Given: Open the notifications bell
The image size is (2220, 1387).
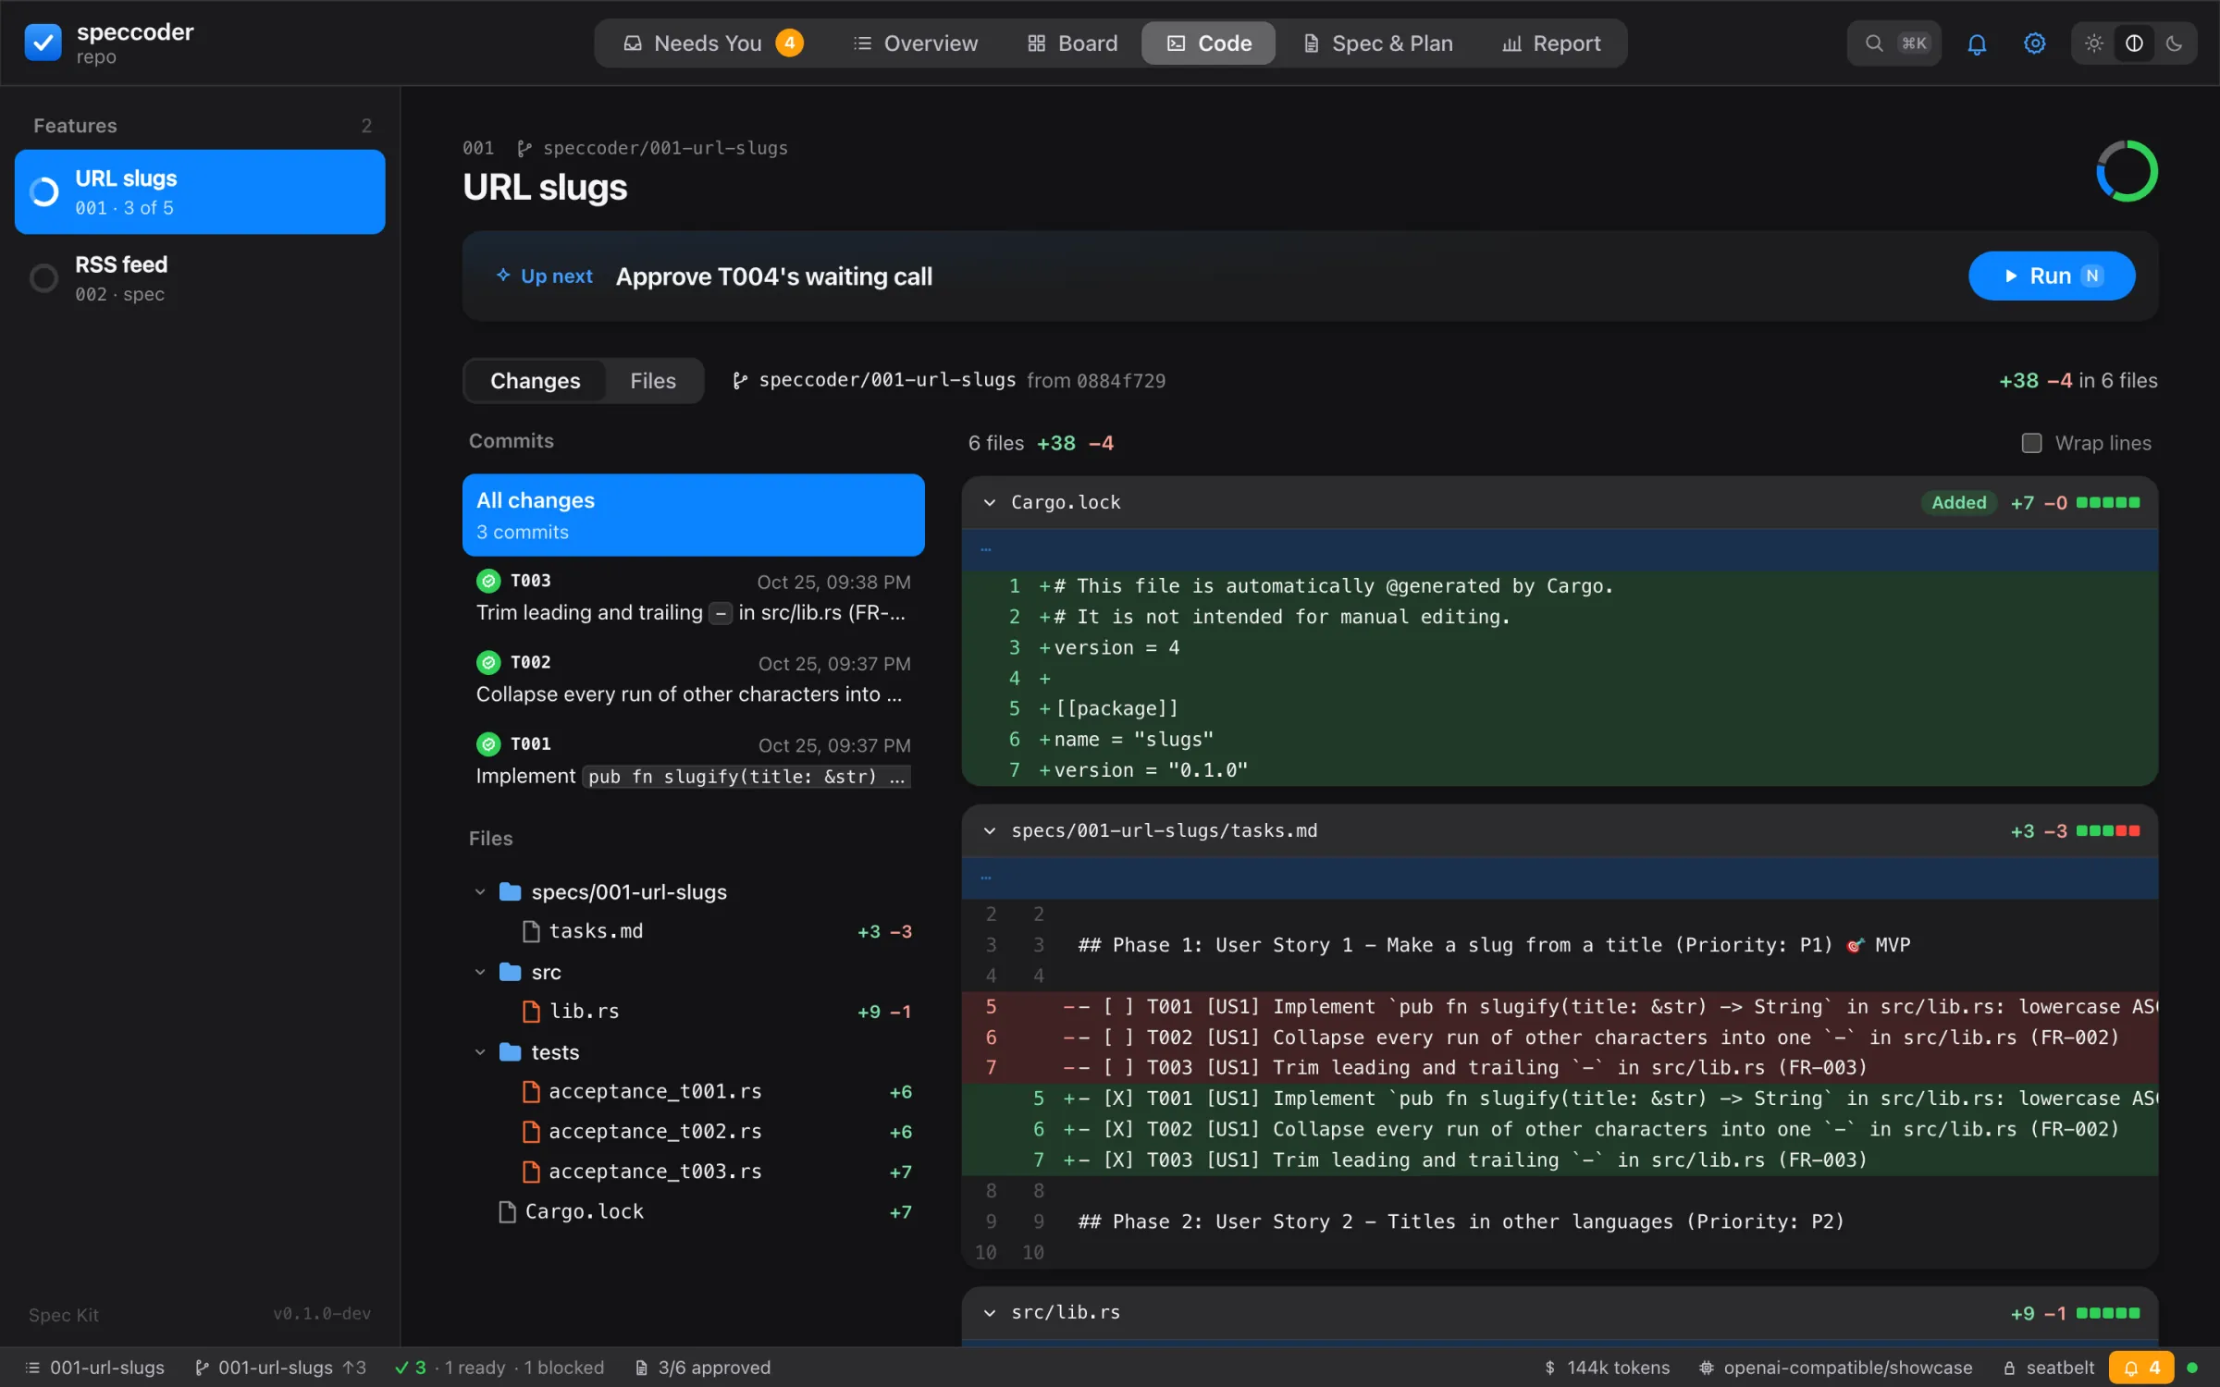Looking at the screenshot, I should (x=1977, y=43).
